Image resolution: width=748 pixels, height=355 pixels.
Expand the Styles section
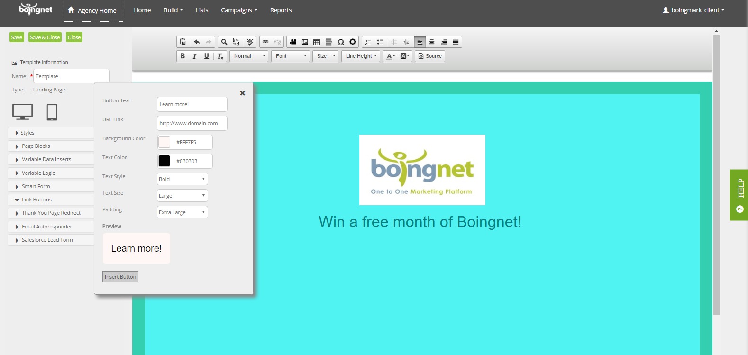click(51, 133)
